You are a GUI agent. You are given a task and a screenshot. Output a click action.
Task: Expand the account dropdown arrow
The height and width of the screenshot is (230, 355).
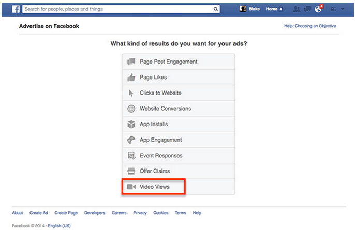[343, 9]
